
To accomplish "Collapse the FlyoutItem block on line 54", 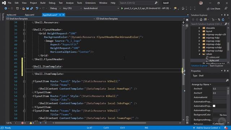I will (x=24, y=96).
